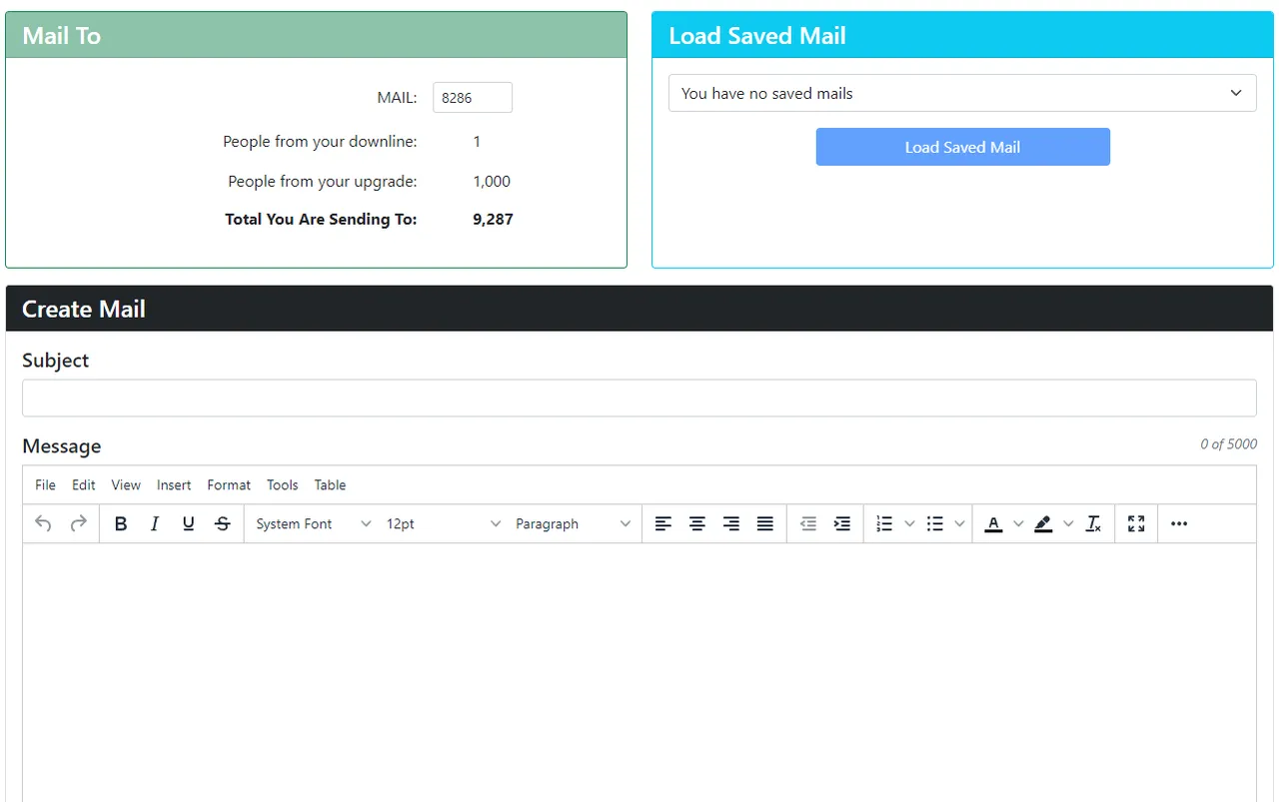This screenshot has height=802, width=1279.
Task: Click the MAIL number field
Action: (473, 98)
